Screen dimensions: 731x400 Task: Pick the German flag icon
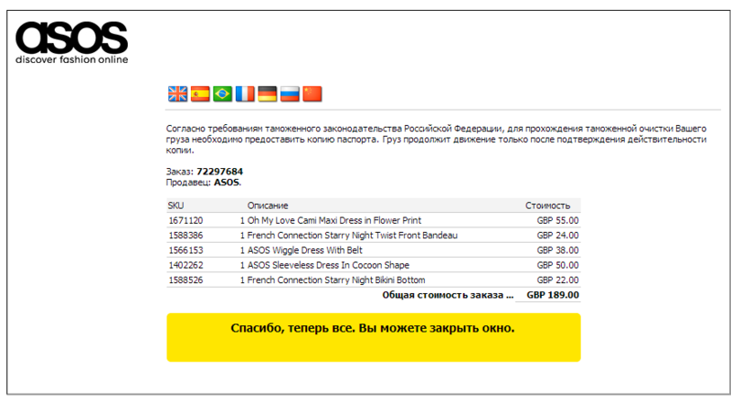click(267, 94)
